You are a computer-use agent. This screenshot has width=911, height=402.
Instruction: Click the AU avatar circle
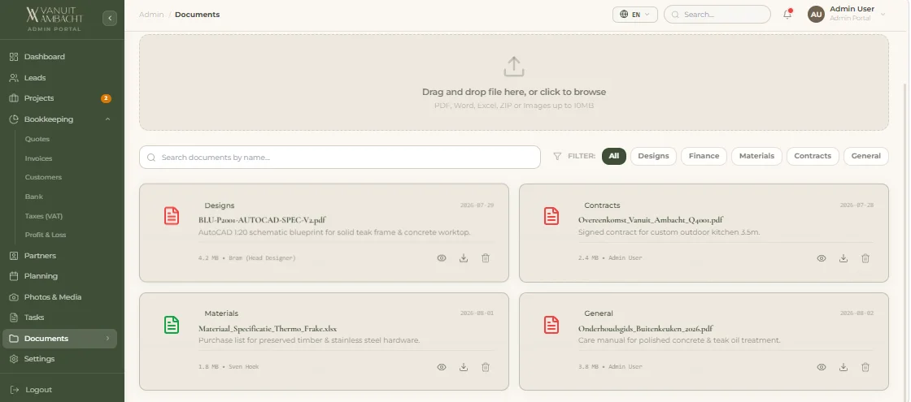(x=817, y=15)
